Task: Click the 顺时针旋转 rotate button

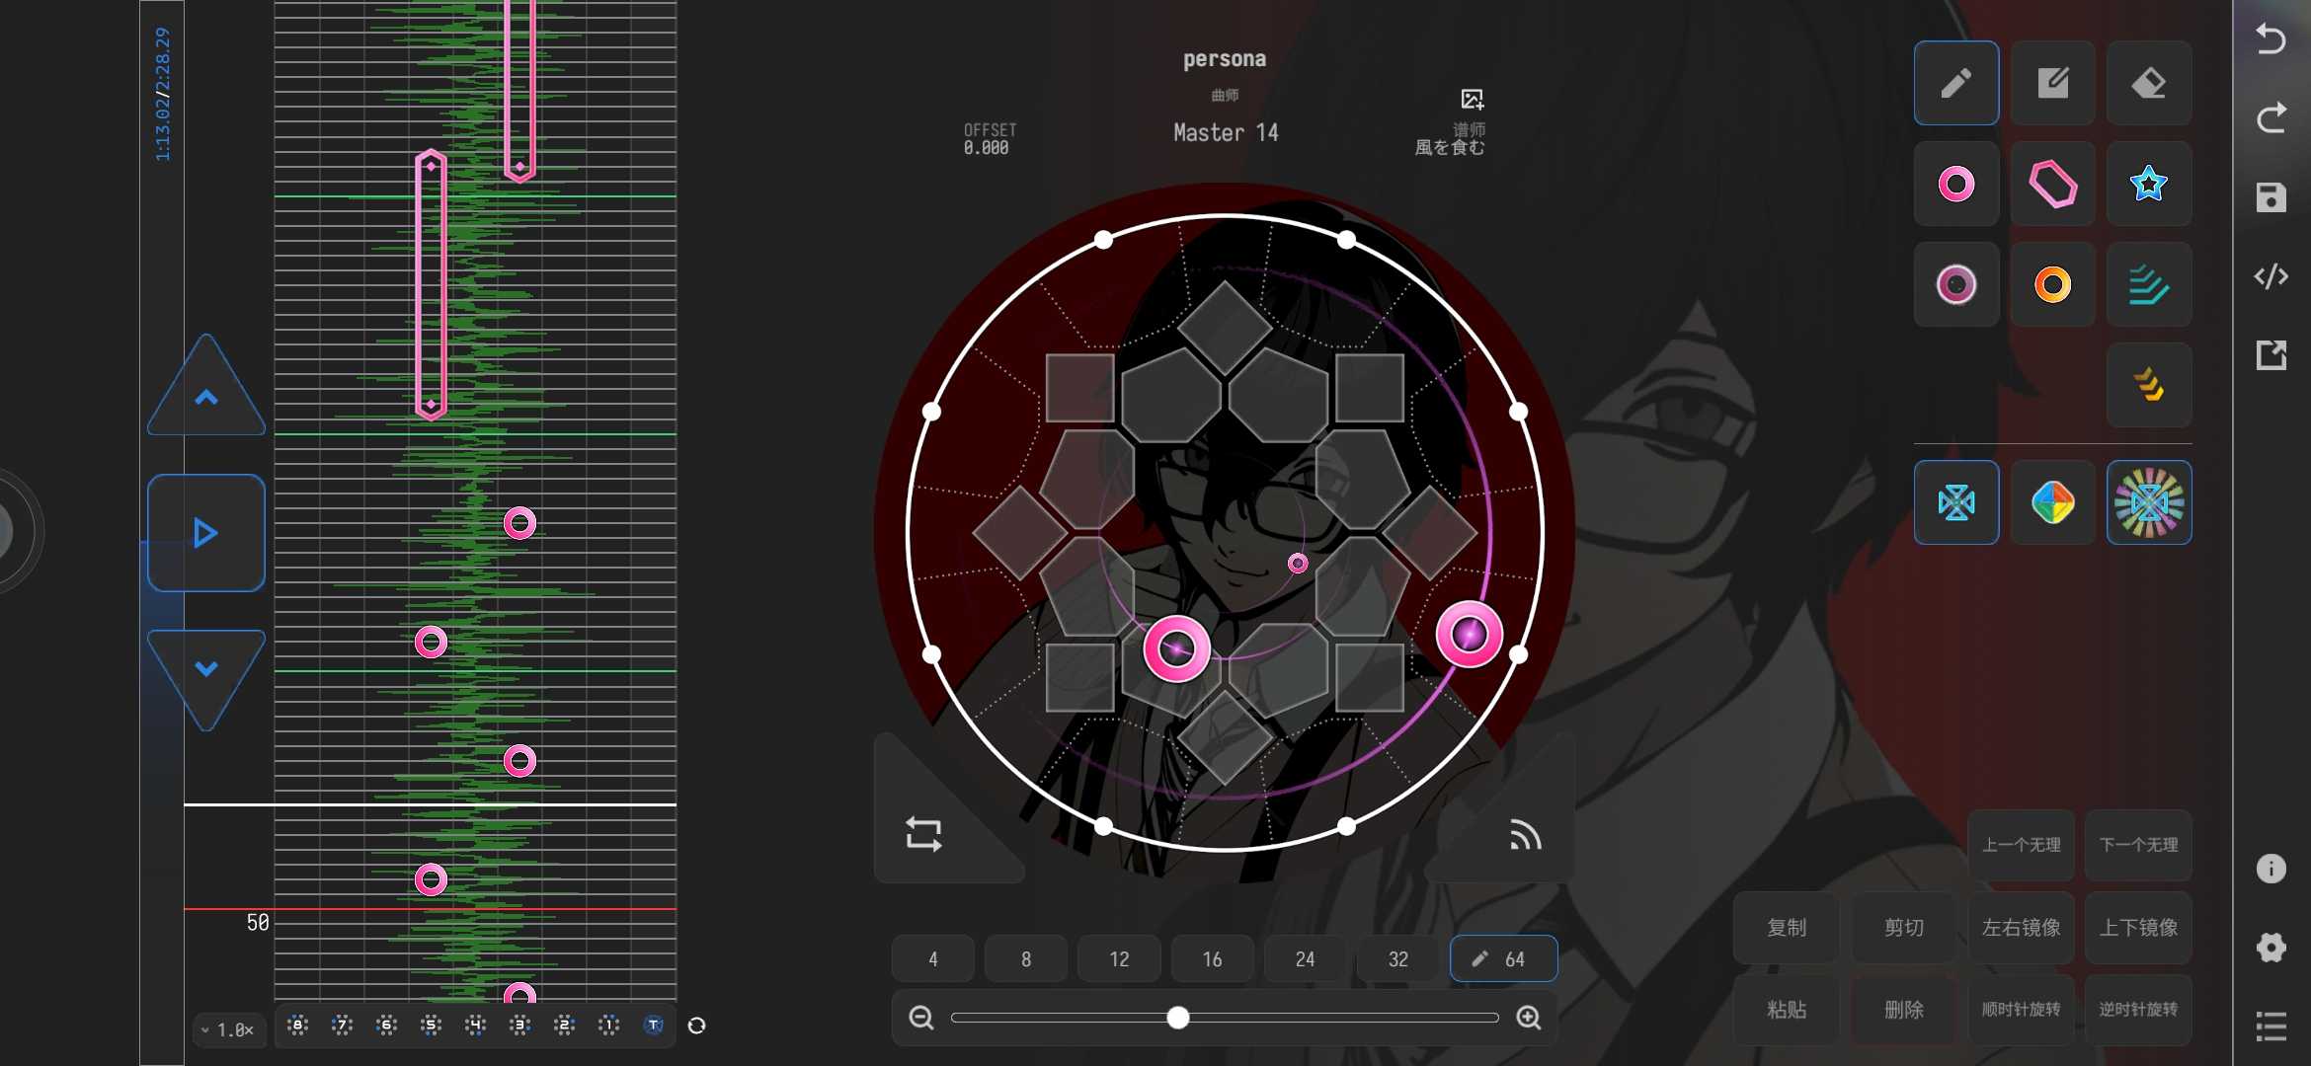Action: (x=2021, y=1009)
